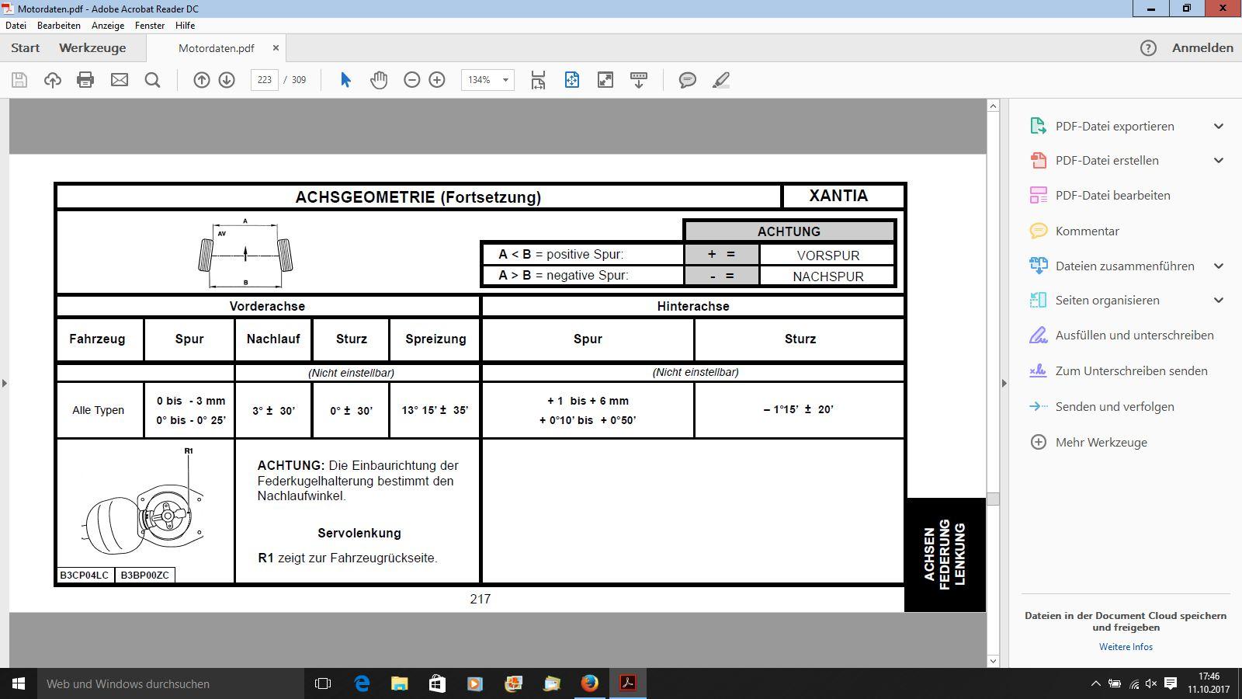Click the Anmelden sign-in button

1202,48
